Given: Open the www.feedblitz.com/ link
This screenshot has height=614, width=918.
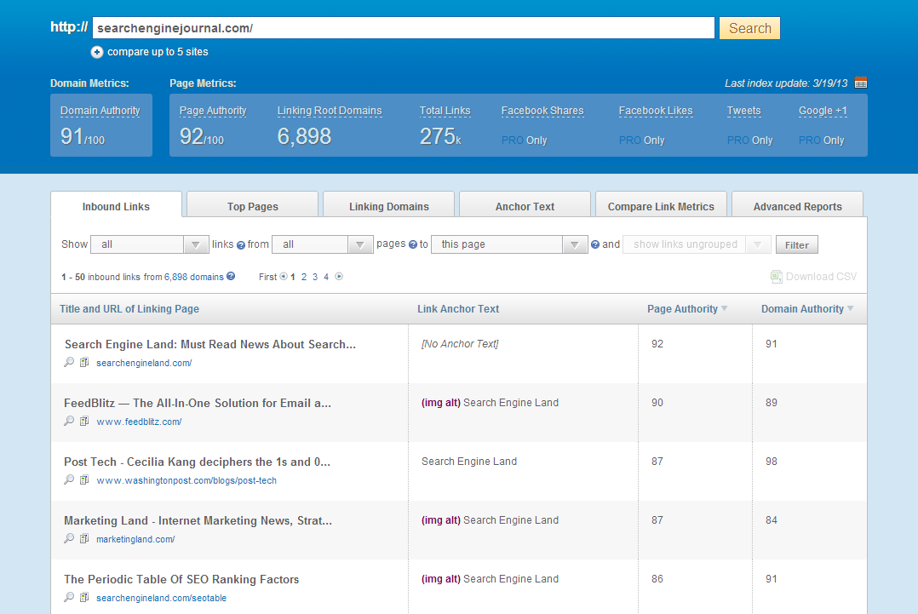Looking at the screenshot, I should pyautogui.click(x=140, y=422).
